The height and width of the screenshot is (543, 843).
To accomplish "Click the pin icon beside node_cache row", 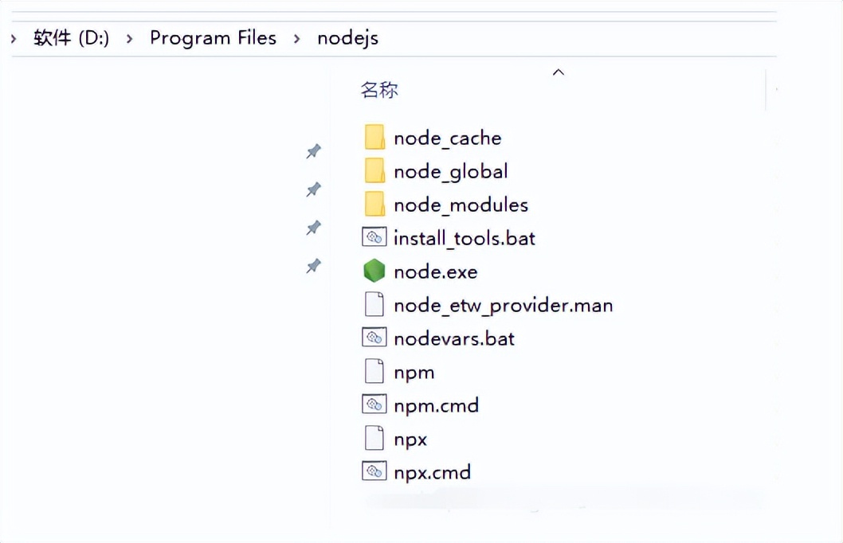I will click(x=313, y=151).
